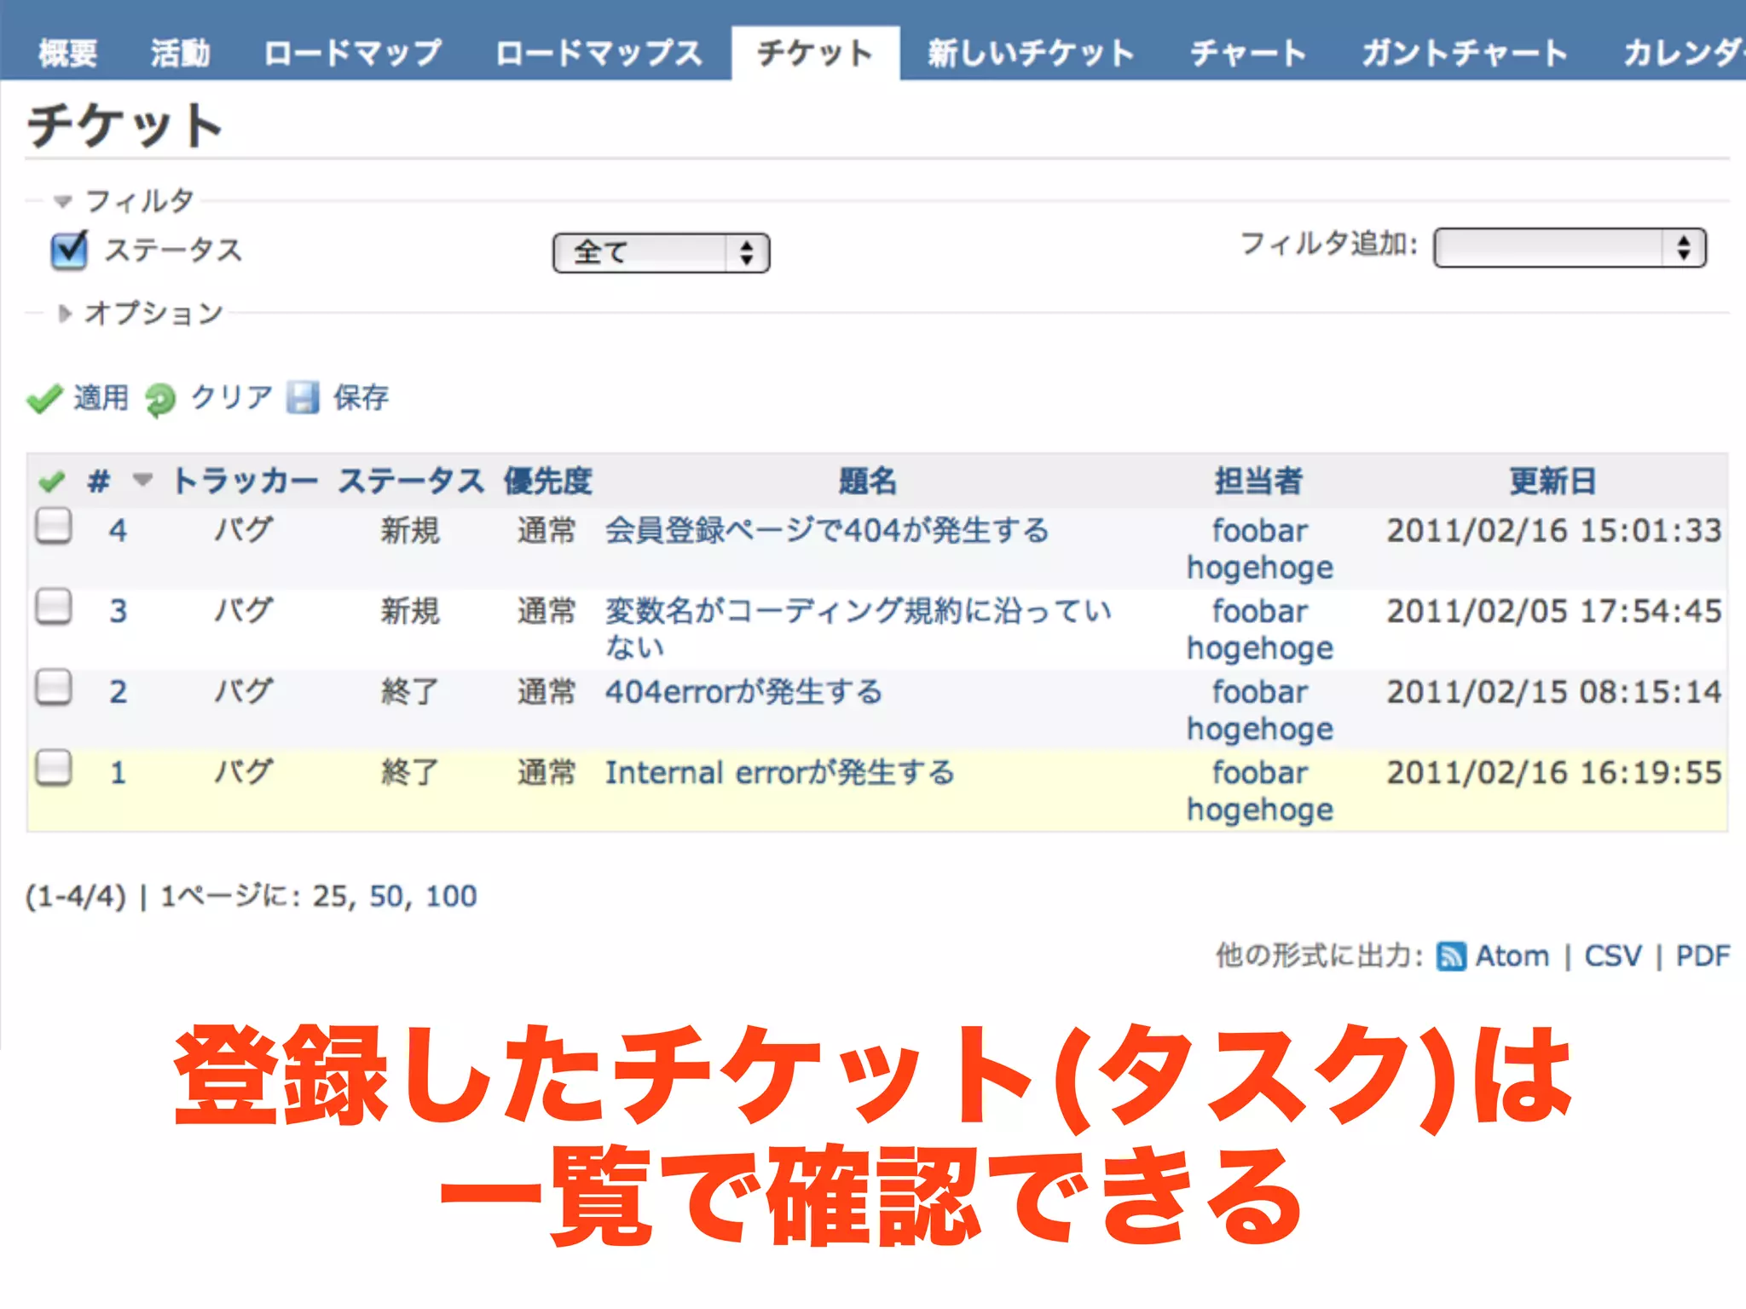Sort by the 題名 column header
This screenshot has height=1309, width=1746.
[x=867, y=482]
